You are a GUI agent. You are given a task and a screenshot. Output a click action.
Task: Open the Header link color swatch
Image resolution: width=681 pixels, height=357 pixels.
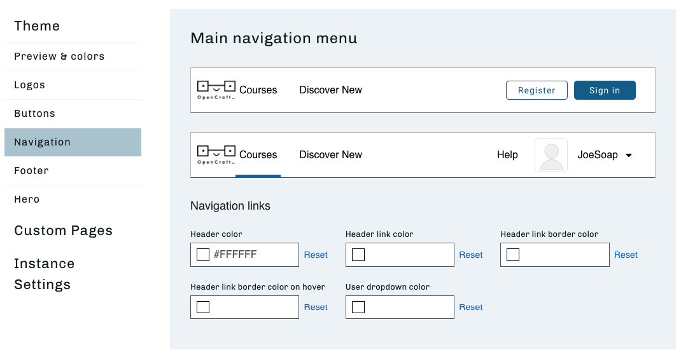[x=358, y=255]
